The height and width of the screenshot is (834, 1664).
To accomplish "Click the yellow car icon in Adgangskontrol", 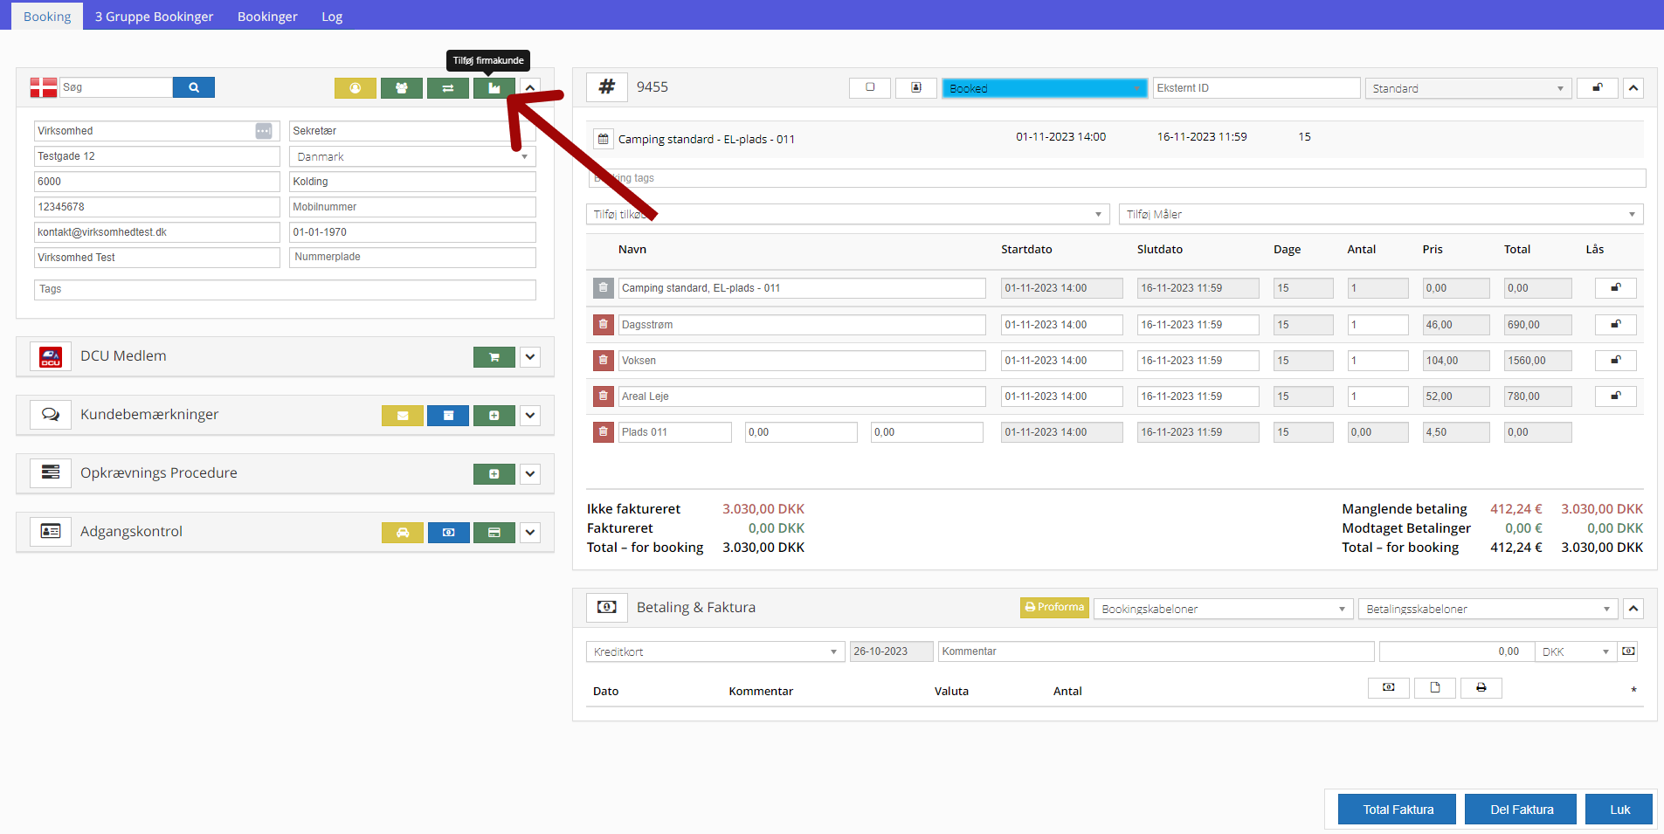I will (402, 533).
